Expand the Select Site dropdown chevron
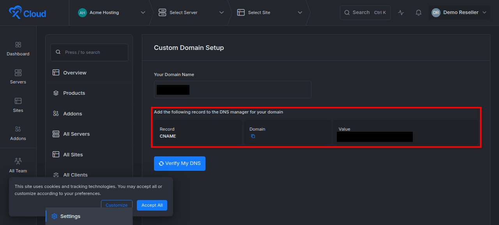 point(300,12)
